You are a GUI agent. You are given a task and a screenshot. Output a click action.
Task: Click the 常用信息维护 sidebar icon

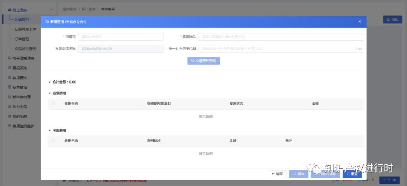click(9, 126)
